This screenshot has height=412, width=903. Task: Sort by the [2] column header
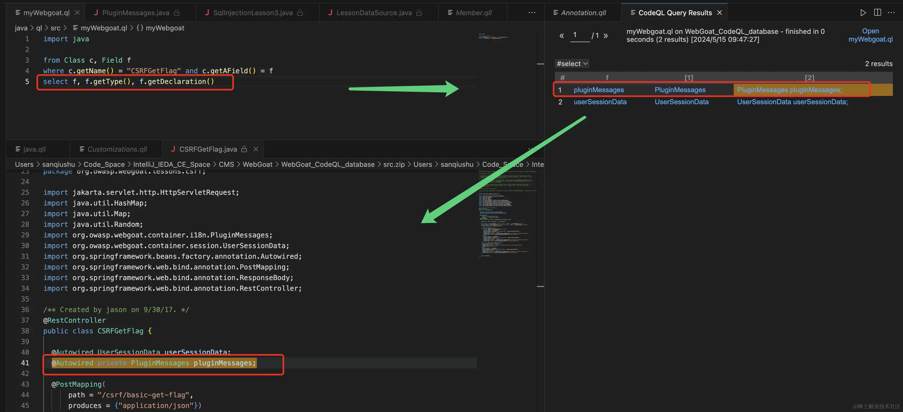coord(810,77)
